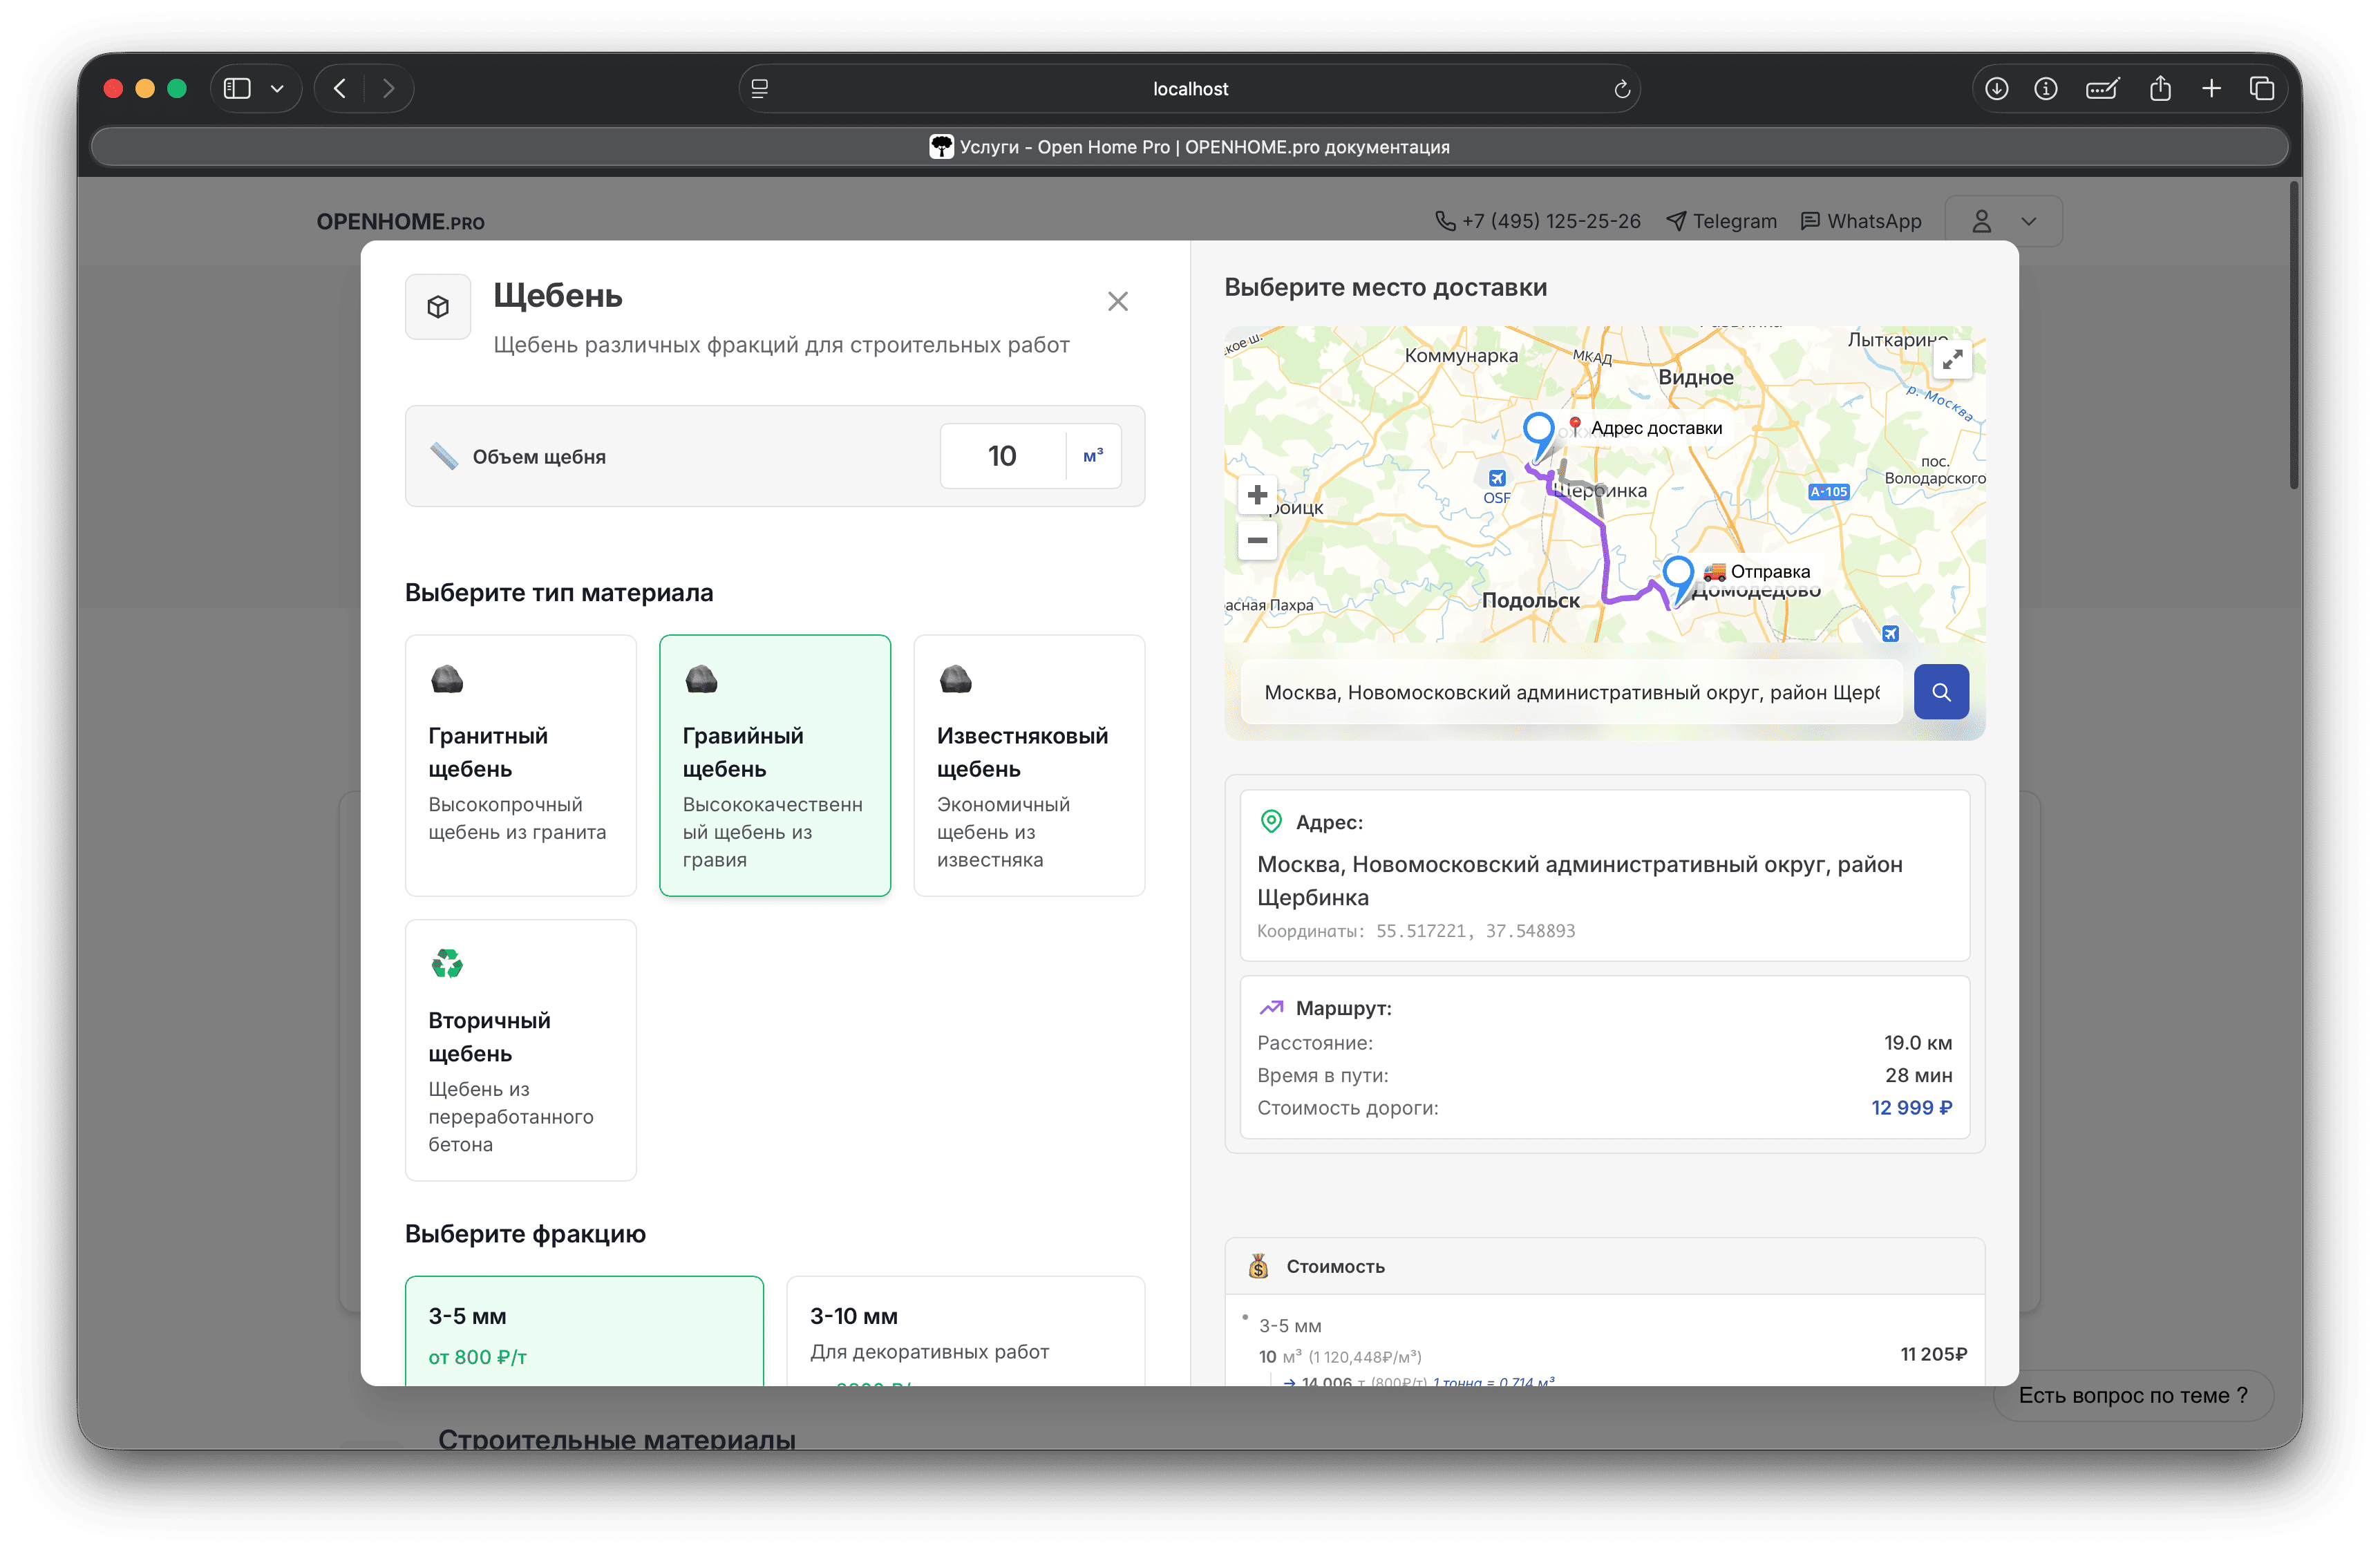Open the Telegram contact link

click(x=1721, y=221)
